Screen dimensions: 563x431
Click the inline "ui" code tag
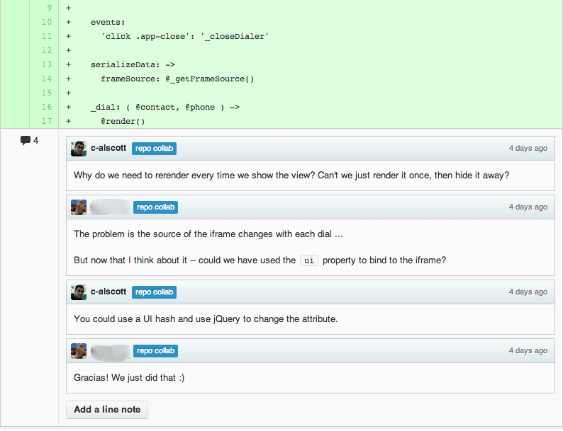[308, 260]
